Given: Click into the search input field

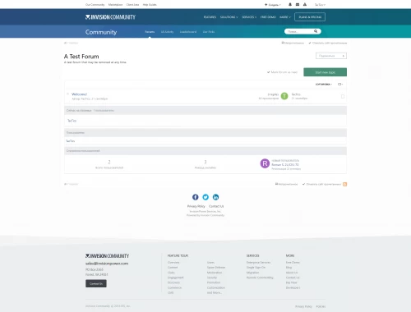Looking at the screenshot, I should pos(298,31).
